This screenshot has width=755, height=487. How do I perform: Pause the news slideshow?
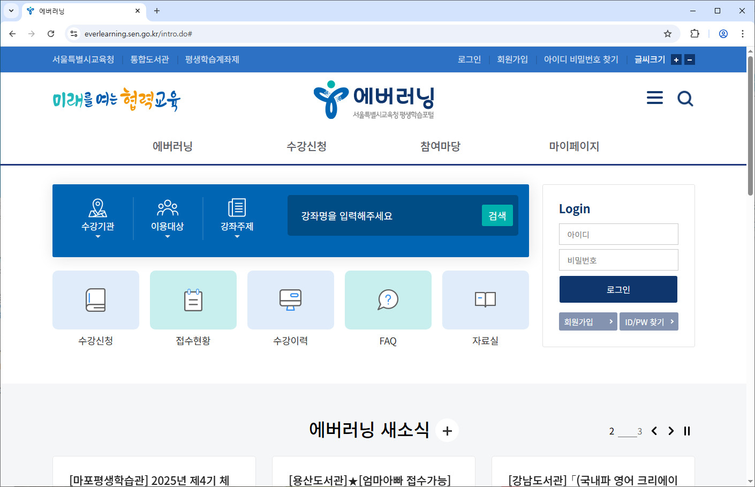coord(687,431)
